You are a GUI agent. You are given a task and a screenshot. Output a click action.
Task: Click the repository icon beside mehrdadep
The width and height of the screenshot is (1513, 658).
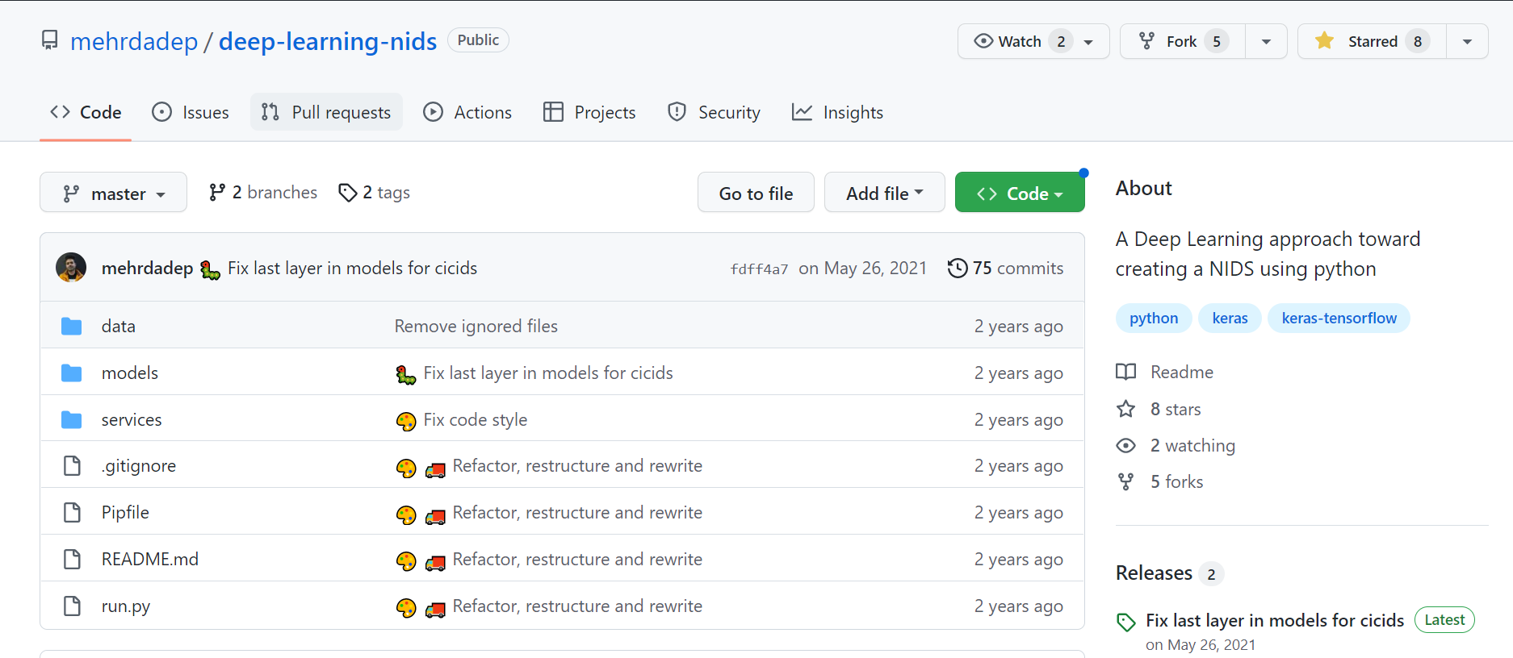(50, 40)
